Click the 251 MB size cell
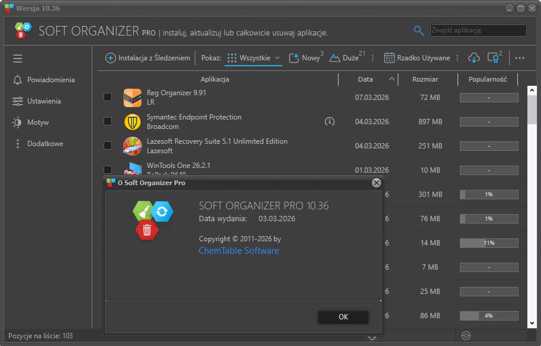This screenshot has width=541, height=346. pos(430,145)
